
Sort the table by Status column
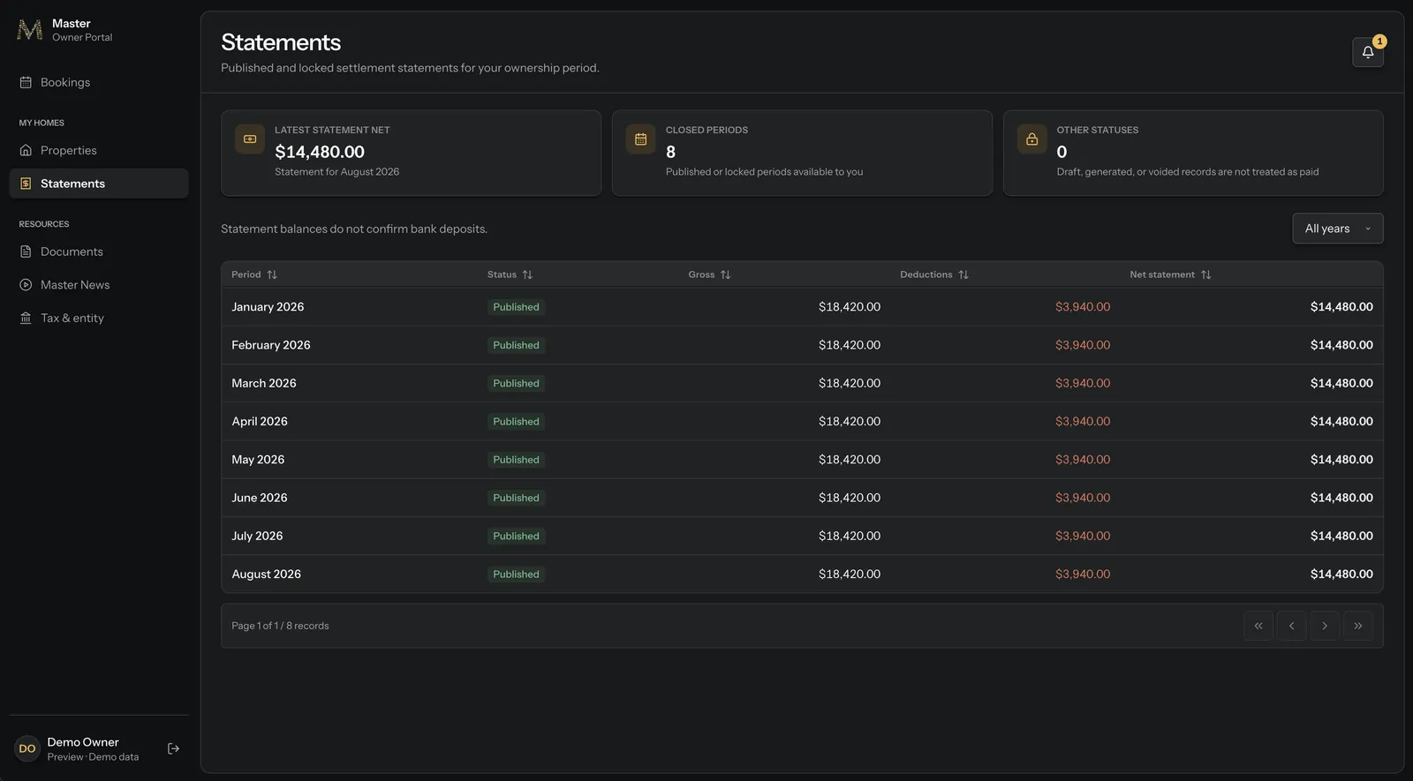510,274
